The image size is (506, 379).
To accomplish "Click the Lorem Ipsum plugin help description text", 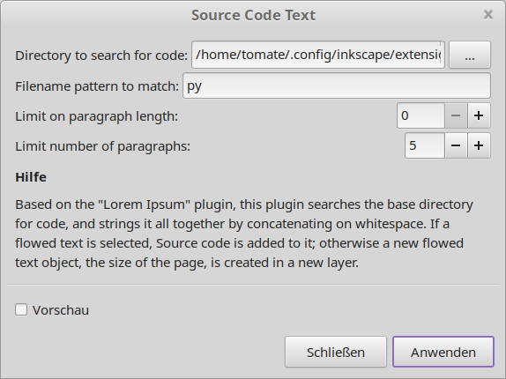I will click(244, 234).
